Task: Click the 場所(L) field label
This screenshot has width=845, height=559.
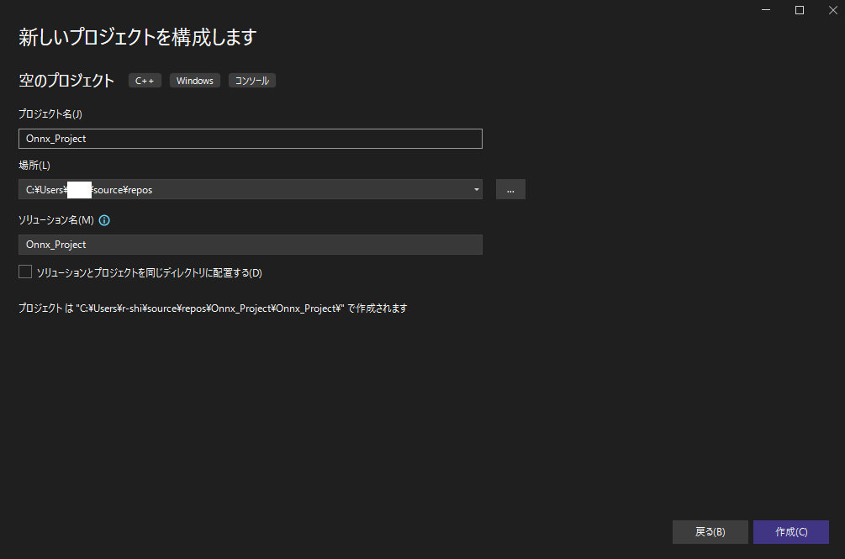Action: (x=35, y=166)
